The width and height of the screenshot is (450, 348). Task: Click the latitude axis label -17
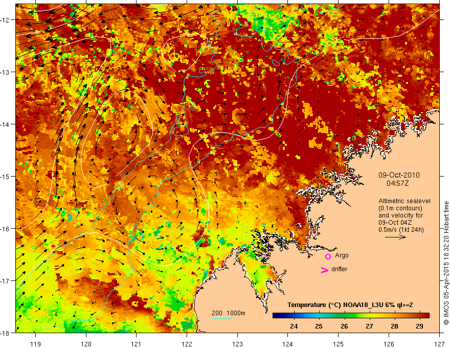(x=5, y=280)
